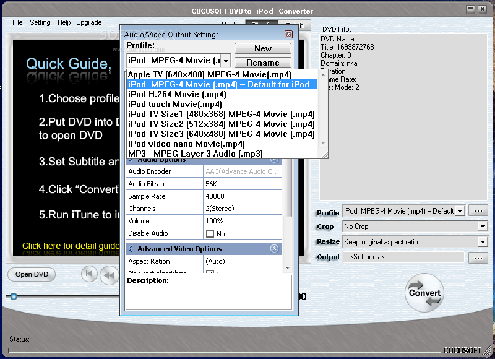This screenshot has width=495, height=359.
Task: Click the Rename profile button
Action: coord(262,63)
